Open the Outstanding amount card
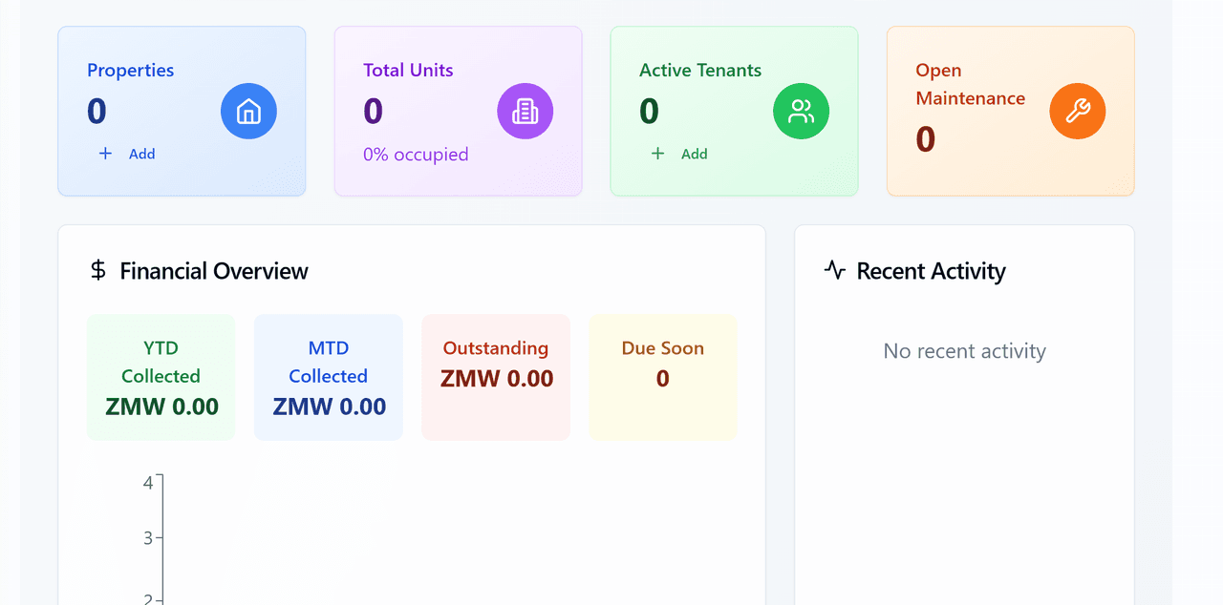 (495, 376)
